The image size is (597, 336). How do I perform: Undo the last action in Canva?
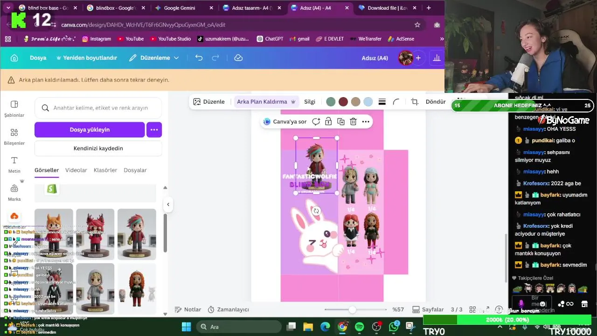(199, 58)
